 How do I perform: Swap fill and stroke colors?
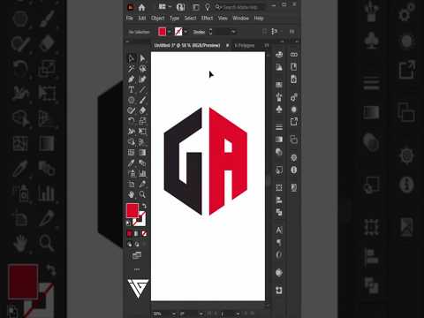144,206
